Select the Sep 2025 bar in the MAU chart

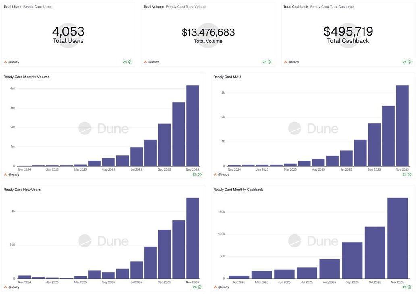(374, 145)
